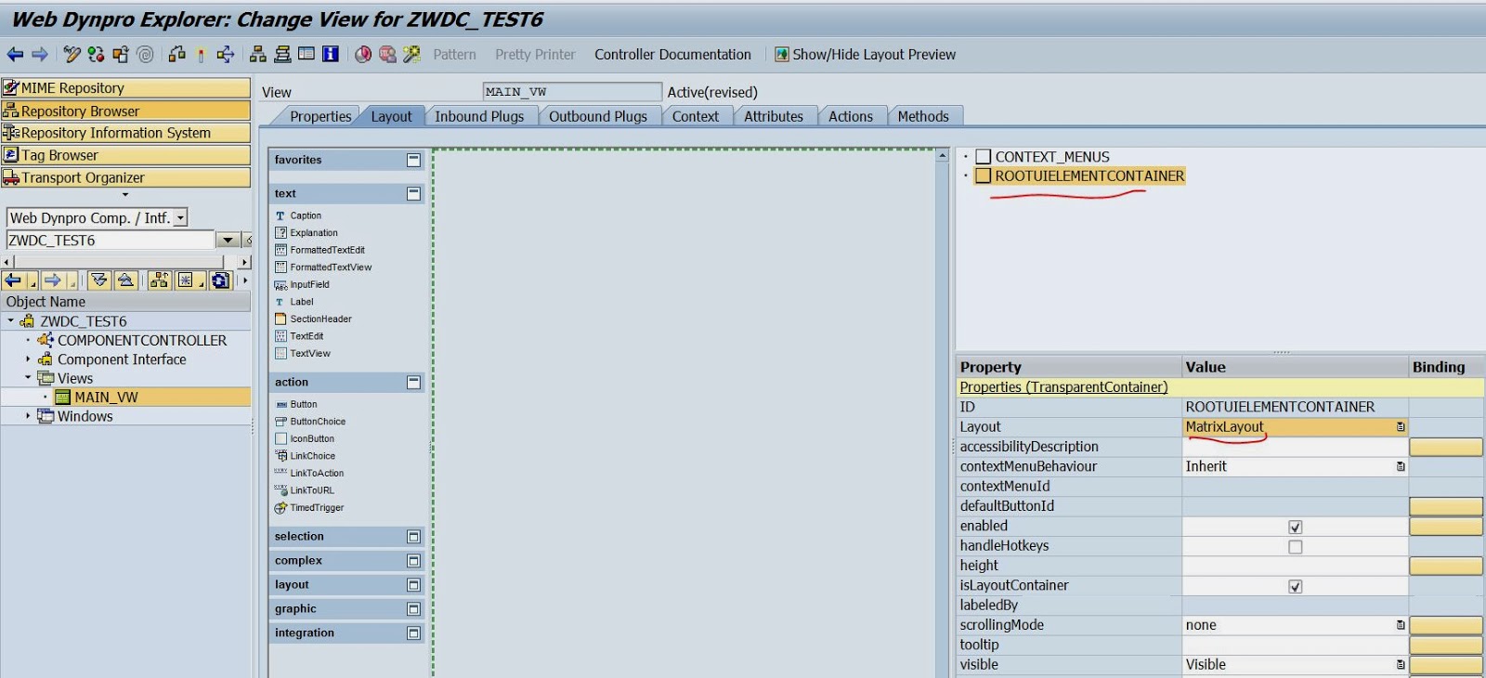The image size is (1486, 678).
Task: Click the tooltip property binding button
Action: click(x=1445, y=645)
